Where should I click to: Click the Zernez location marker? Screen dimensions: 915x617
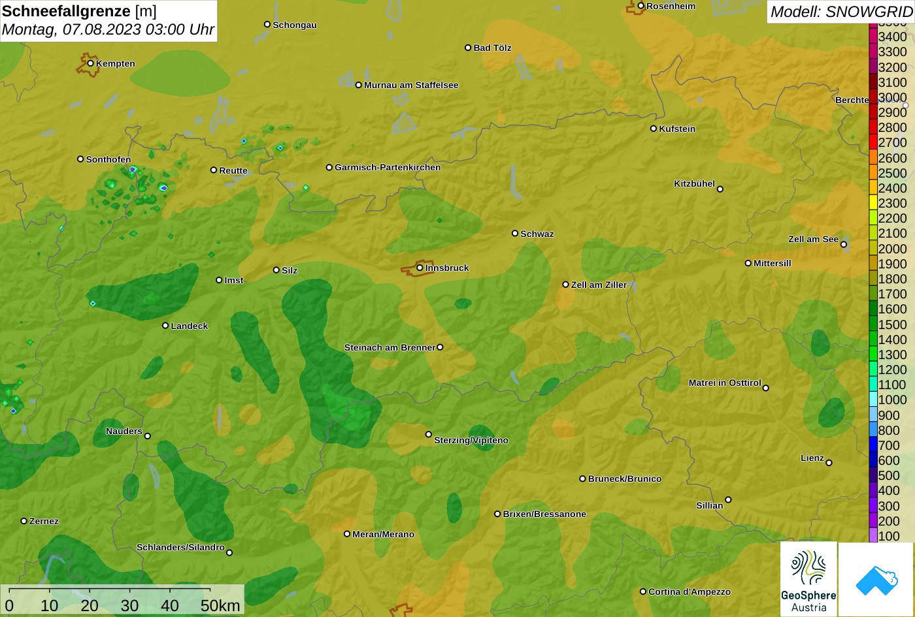(24, 521)
